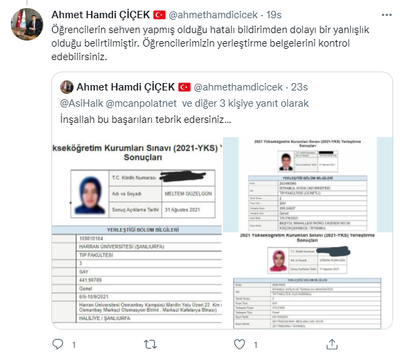Open the author name Ahmet Hamdi ÇİÇEK

coord(101,15)
